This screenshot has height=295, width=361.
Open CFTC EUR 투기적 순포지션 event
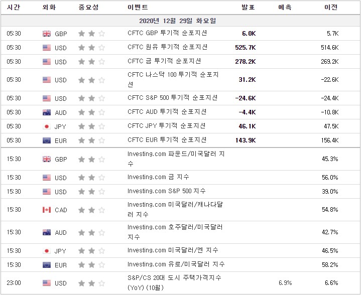coord(167,139)
